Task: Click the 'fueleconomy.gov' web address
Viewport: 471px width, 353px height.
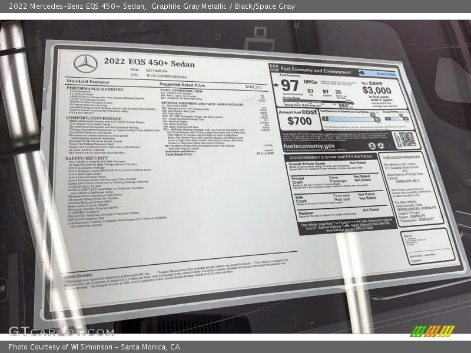Action: pyautogui.click(x=309, y=146)
